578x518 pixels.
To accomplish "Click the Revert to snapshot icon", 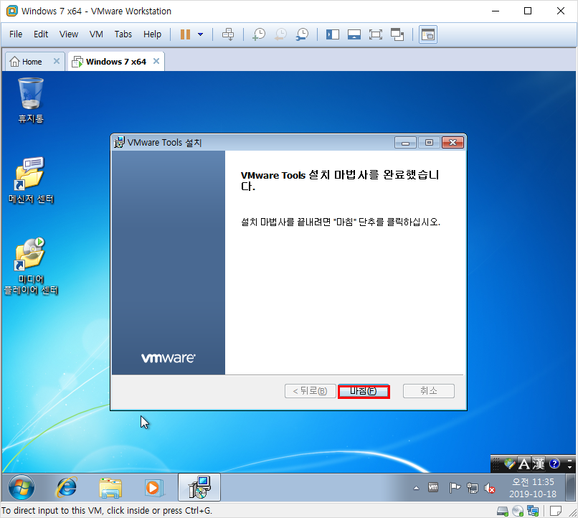I will pyautogui.click(x=280, y=34).
